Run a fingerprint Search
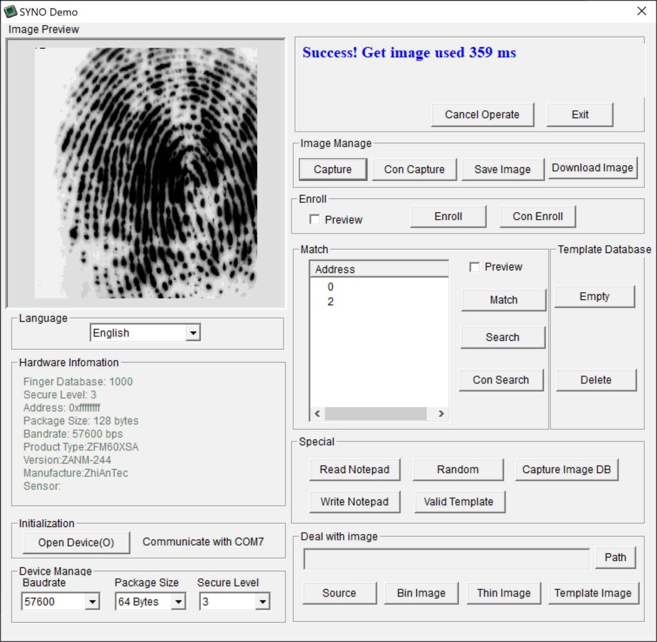657x642 pixels. point(502,337)
